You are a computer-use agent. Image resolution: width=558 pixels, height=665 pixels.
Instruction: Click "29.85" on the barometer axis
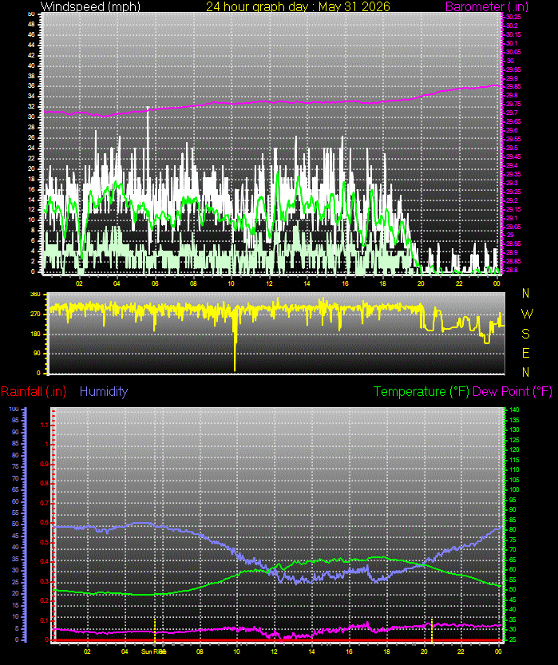coord(513,86)
